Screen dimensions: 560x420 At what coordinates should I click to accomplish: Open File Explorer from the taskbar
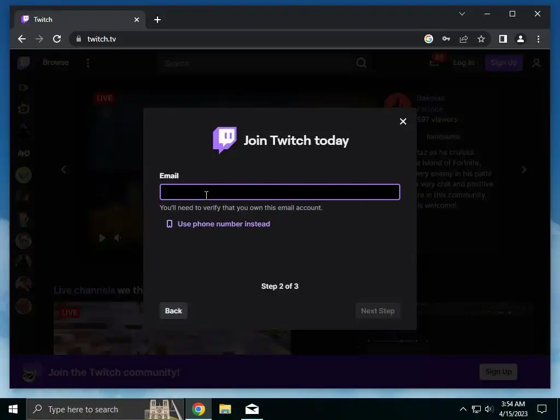(225, 409)
